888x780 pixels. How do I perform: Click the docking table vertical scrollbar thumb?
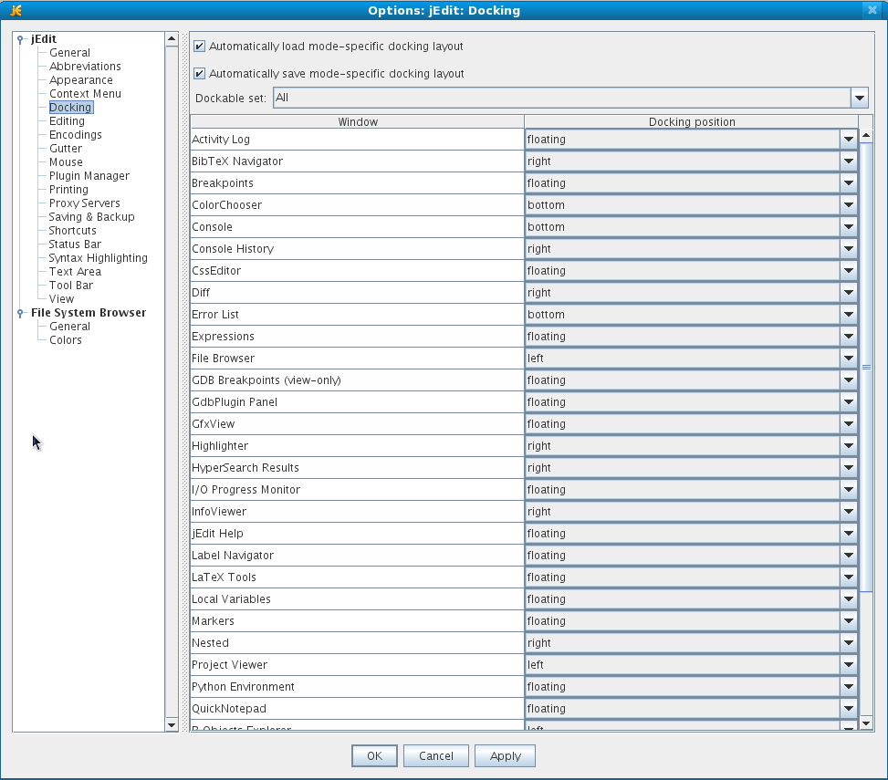(866, 368)
